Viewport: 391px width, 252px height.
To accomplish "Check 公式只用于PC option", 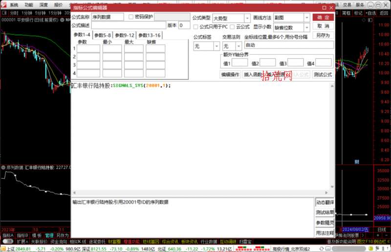I will 196,26.
